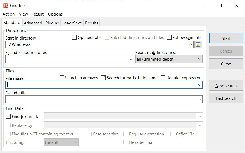Expand the Exclude files dropdown arrow
The image size is (245, 153).
click(199, 99)
